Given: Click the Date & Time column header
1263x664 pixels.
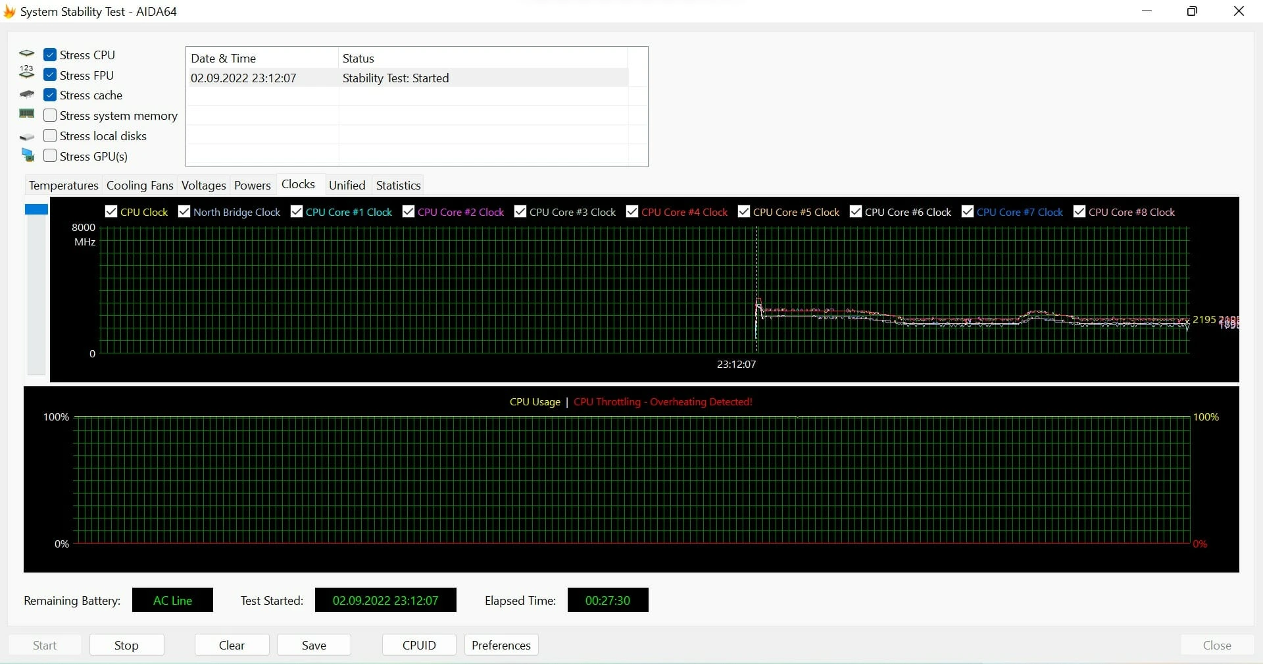Looking at the screenshot, I should coord(262,58).
